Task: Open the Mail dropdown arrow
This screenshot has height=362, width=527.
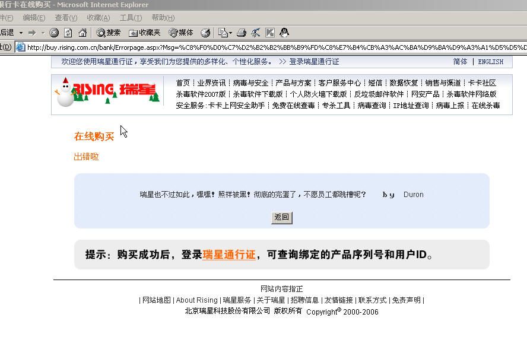Action: click(x=230, y=33)
